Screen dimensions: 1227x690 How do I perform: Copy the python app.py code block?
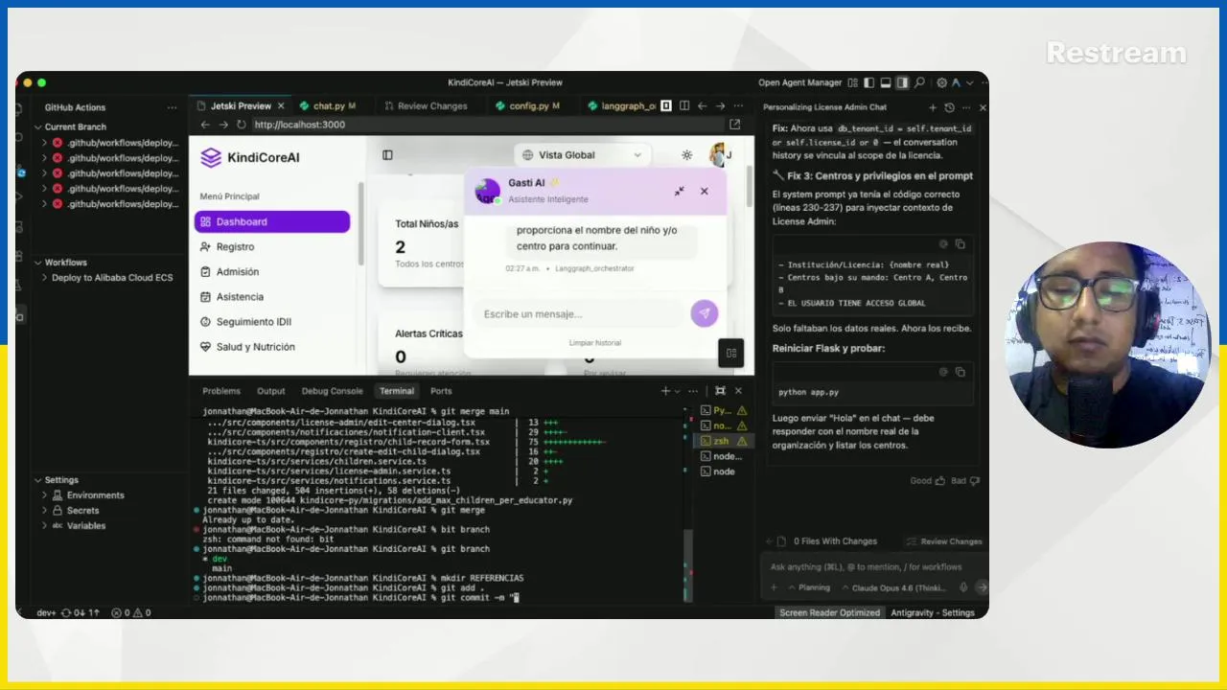click(x=961, y=372)
